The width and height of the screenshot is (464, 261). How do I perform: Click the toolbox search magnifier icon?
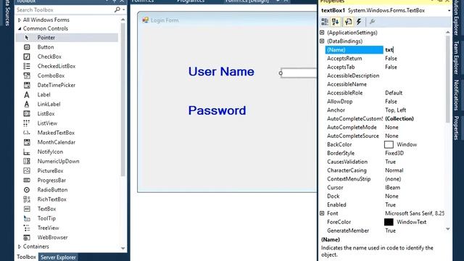(117, 9)
